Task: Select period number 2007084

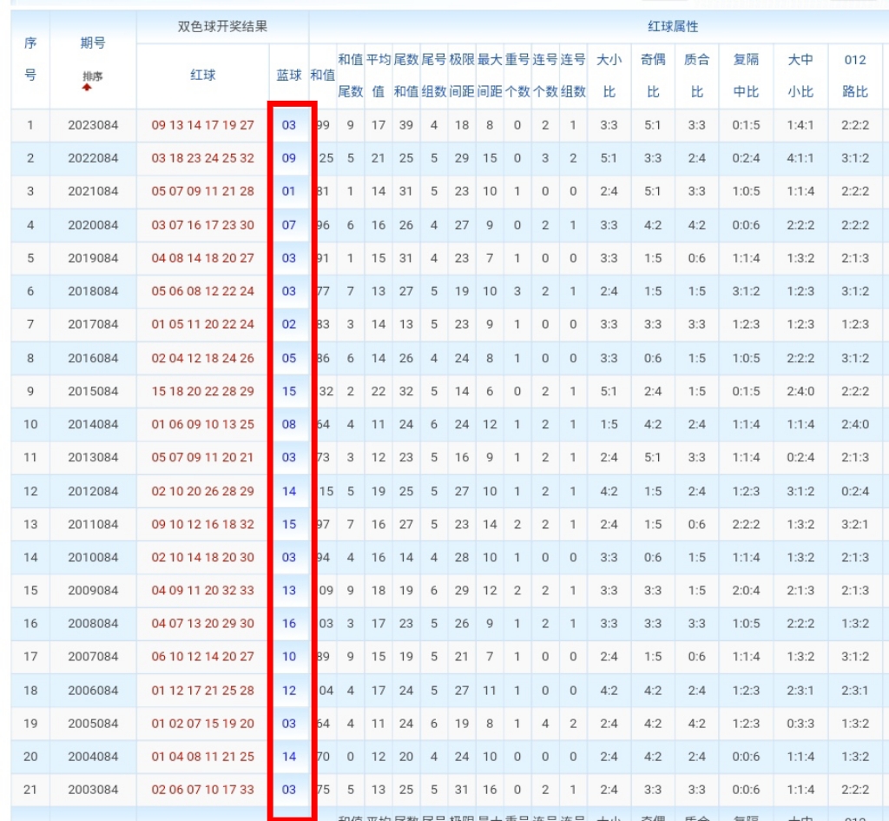Action: (93, 657)
